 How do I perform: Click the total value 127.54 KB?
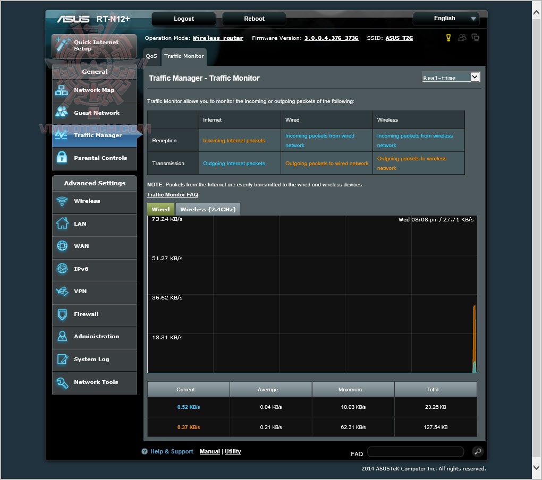click(436, 427)
